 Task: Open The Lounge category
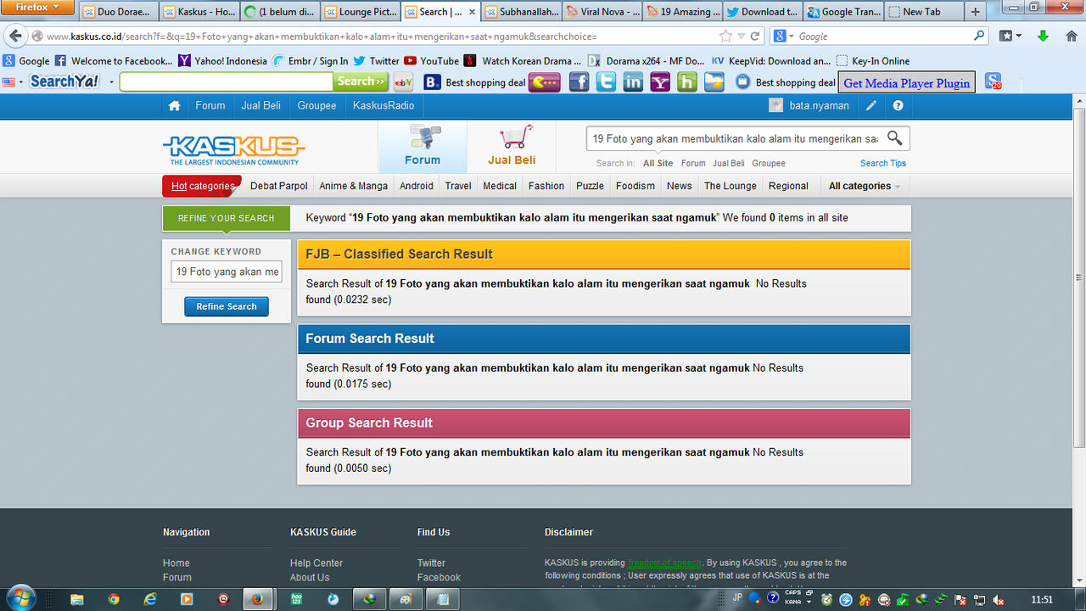730,186
